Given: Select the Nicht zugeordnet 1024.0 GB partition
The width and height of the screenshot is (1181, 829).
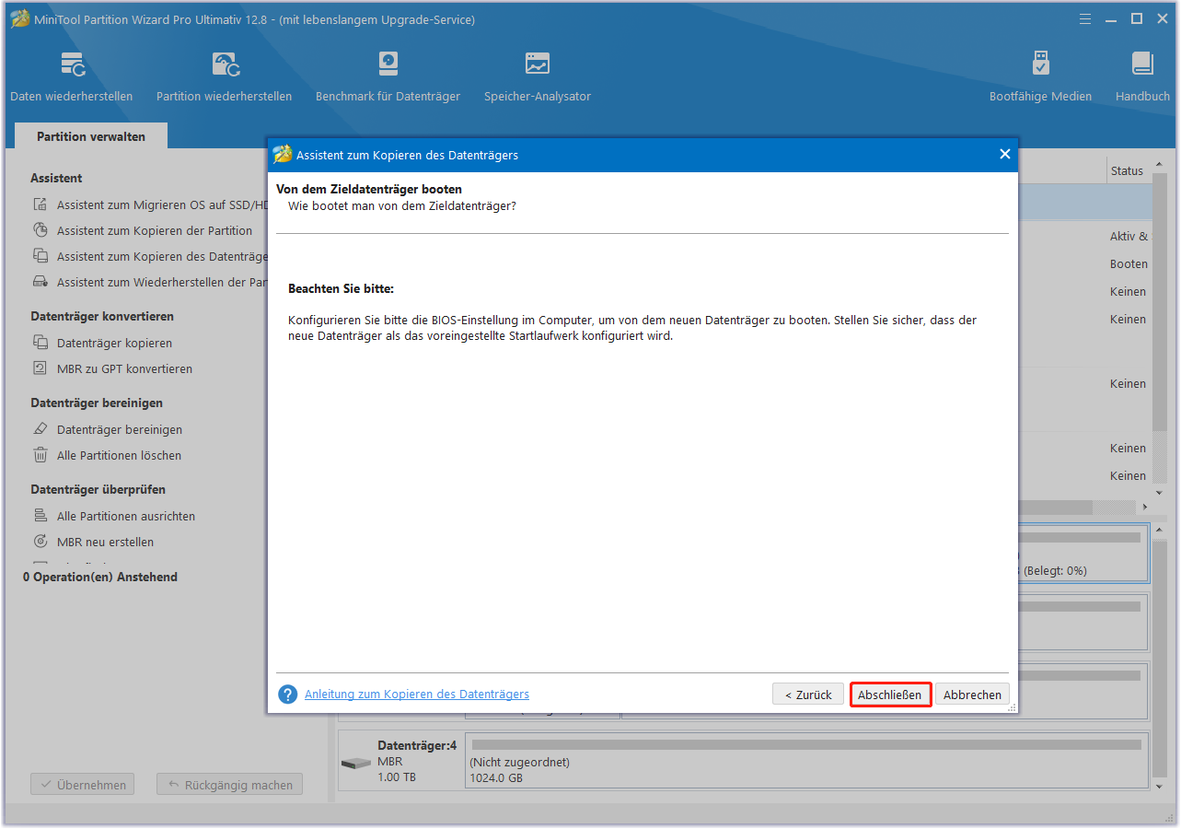Looking at the screenshot, I should [806, 760].
